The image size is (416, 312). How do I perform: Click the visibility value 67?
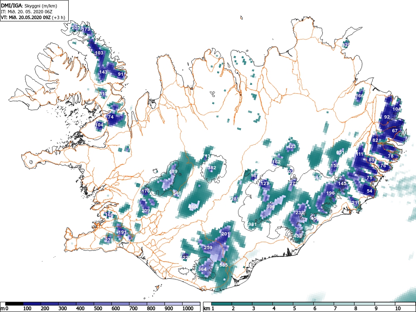[395, 131]
